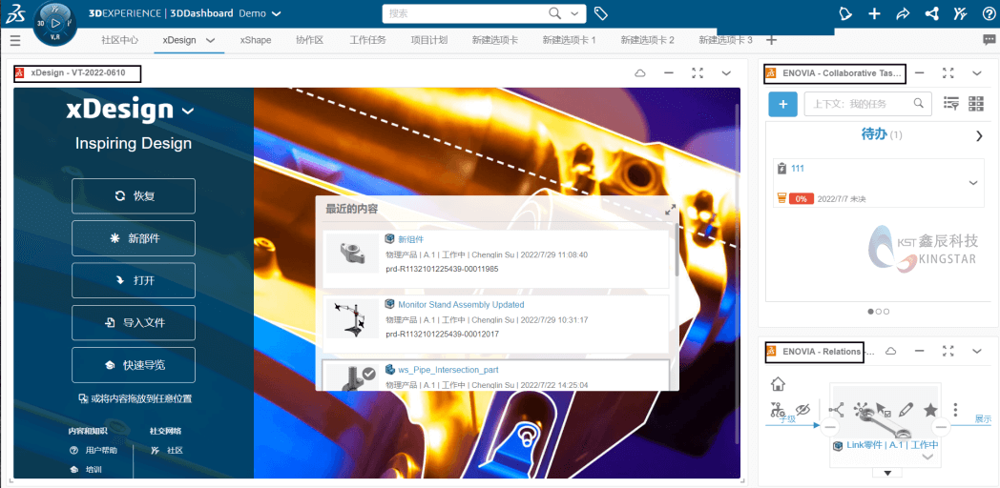Click the Home icon in Relations widget
This screenshot has width=1000, height=488.
click(x=779, y=384)
